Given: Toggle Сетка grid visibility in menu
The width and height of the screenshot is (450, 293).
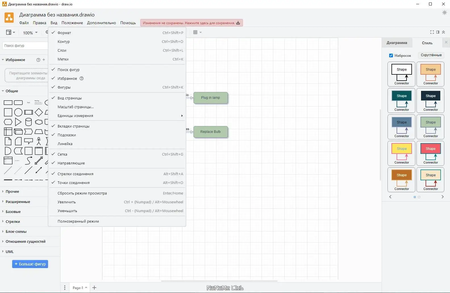Looking at the screenshot, I should click(x=63, y=154).
